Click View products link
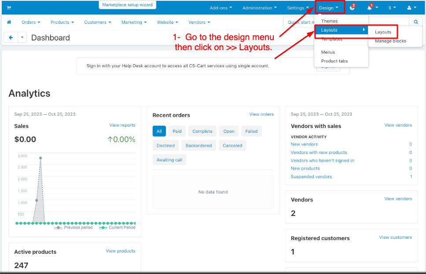 point(120,251)
